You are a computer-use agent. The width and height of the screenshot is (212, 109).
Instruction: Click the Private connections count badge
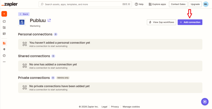click(53, 78)
